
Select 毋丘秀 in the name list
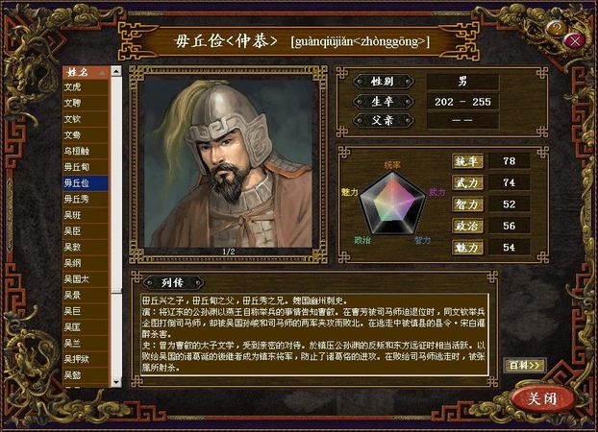[86, 200]
